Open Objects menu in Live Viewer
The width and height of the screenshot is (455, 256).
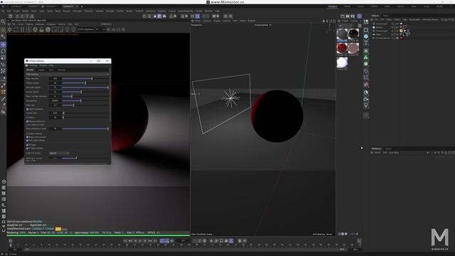(30, 24)
